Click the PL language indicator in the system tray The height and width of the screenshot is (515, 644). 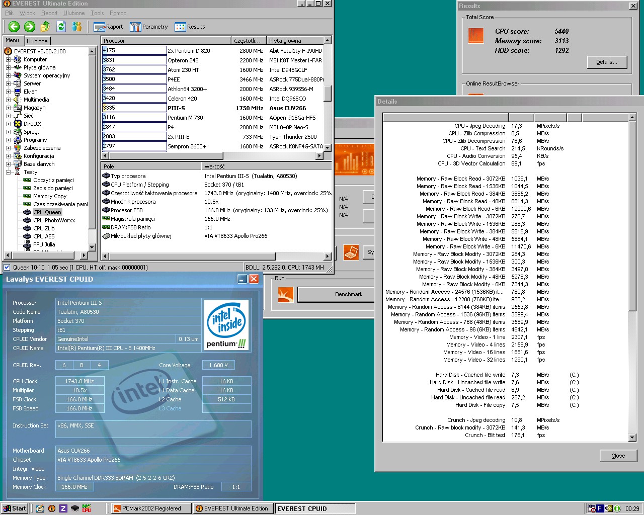(600, 508)
